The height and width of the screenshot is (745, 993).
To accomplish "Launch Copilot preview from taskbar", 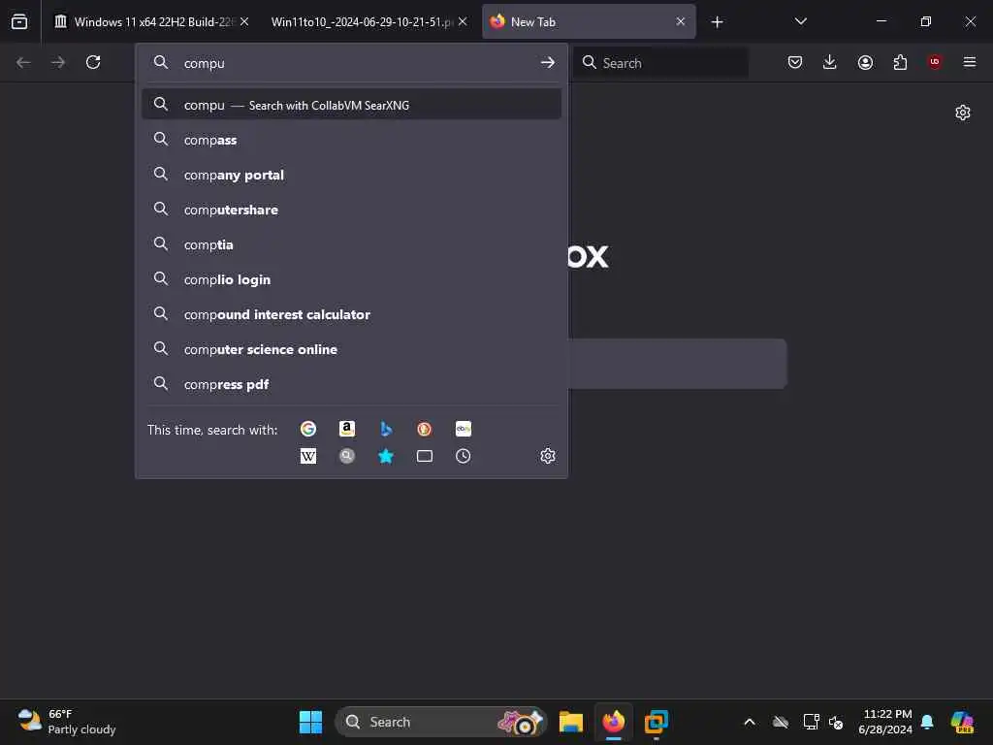I will (x=962, y=722).
